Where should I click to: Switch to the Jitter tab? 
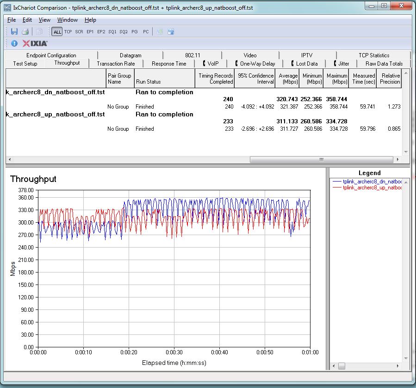click(x=341, y=64)
